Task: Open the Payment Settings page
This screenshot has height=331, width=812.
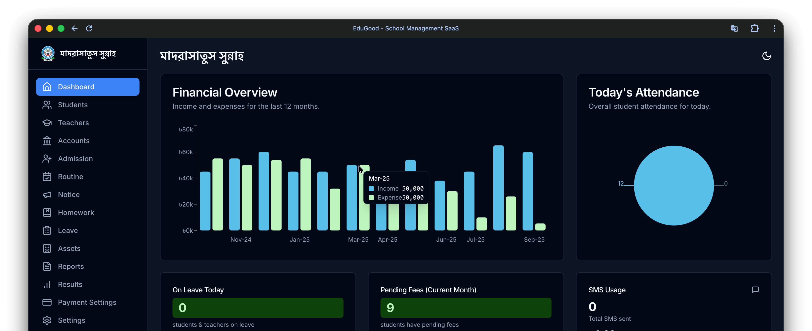Action: (87, 302)
